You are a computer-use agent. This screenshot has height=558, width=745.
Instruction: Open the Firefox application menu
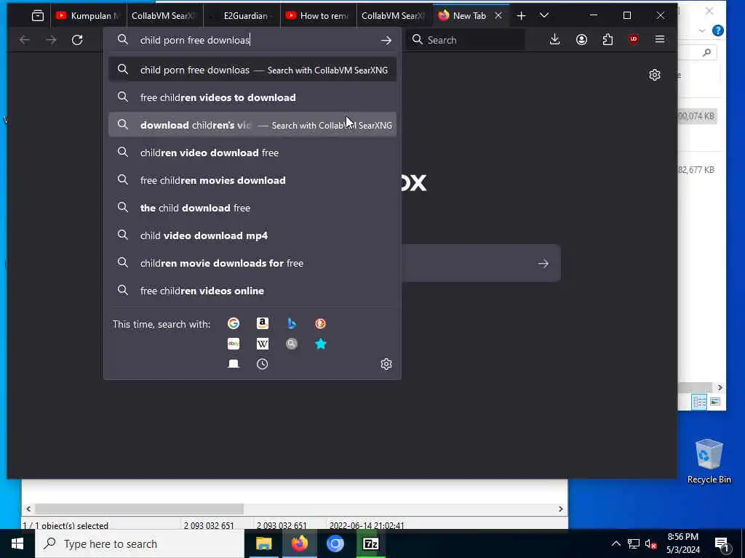(660, 40)
